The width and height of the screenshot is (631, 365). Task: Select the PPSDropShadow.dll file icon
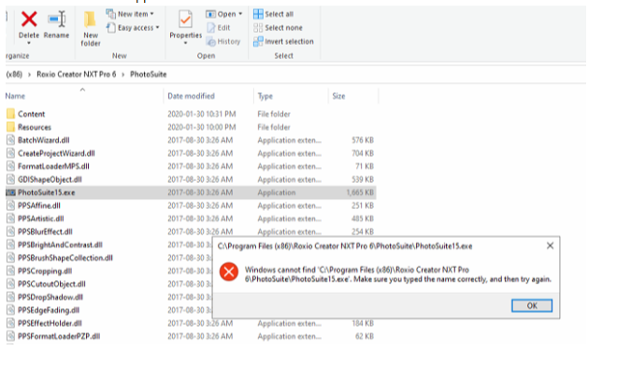point(10,297)
